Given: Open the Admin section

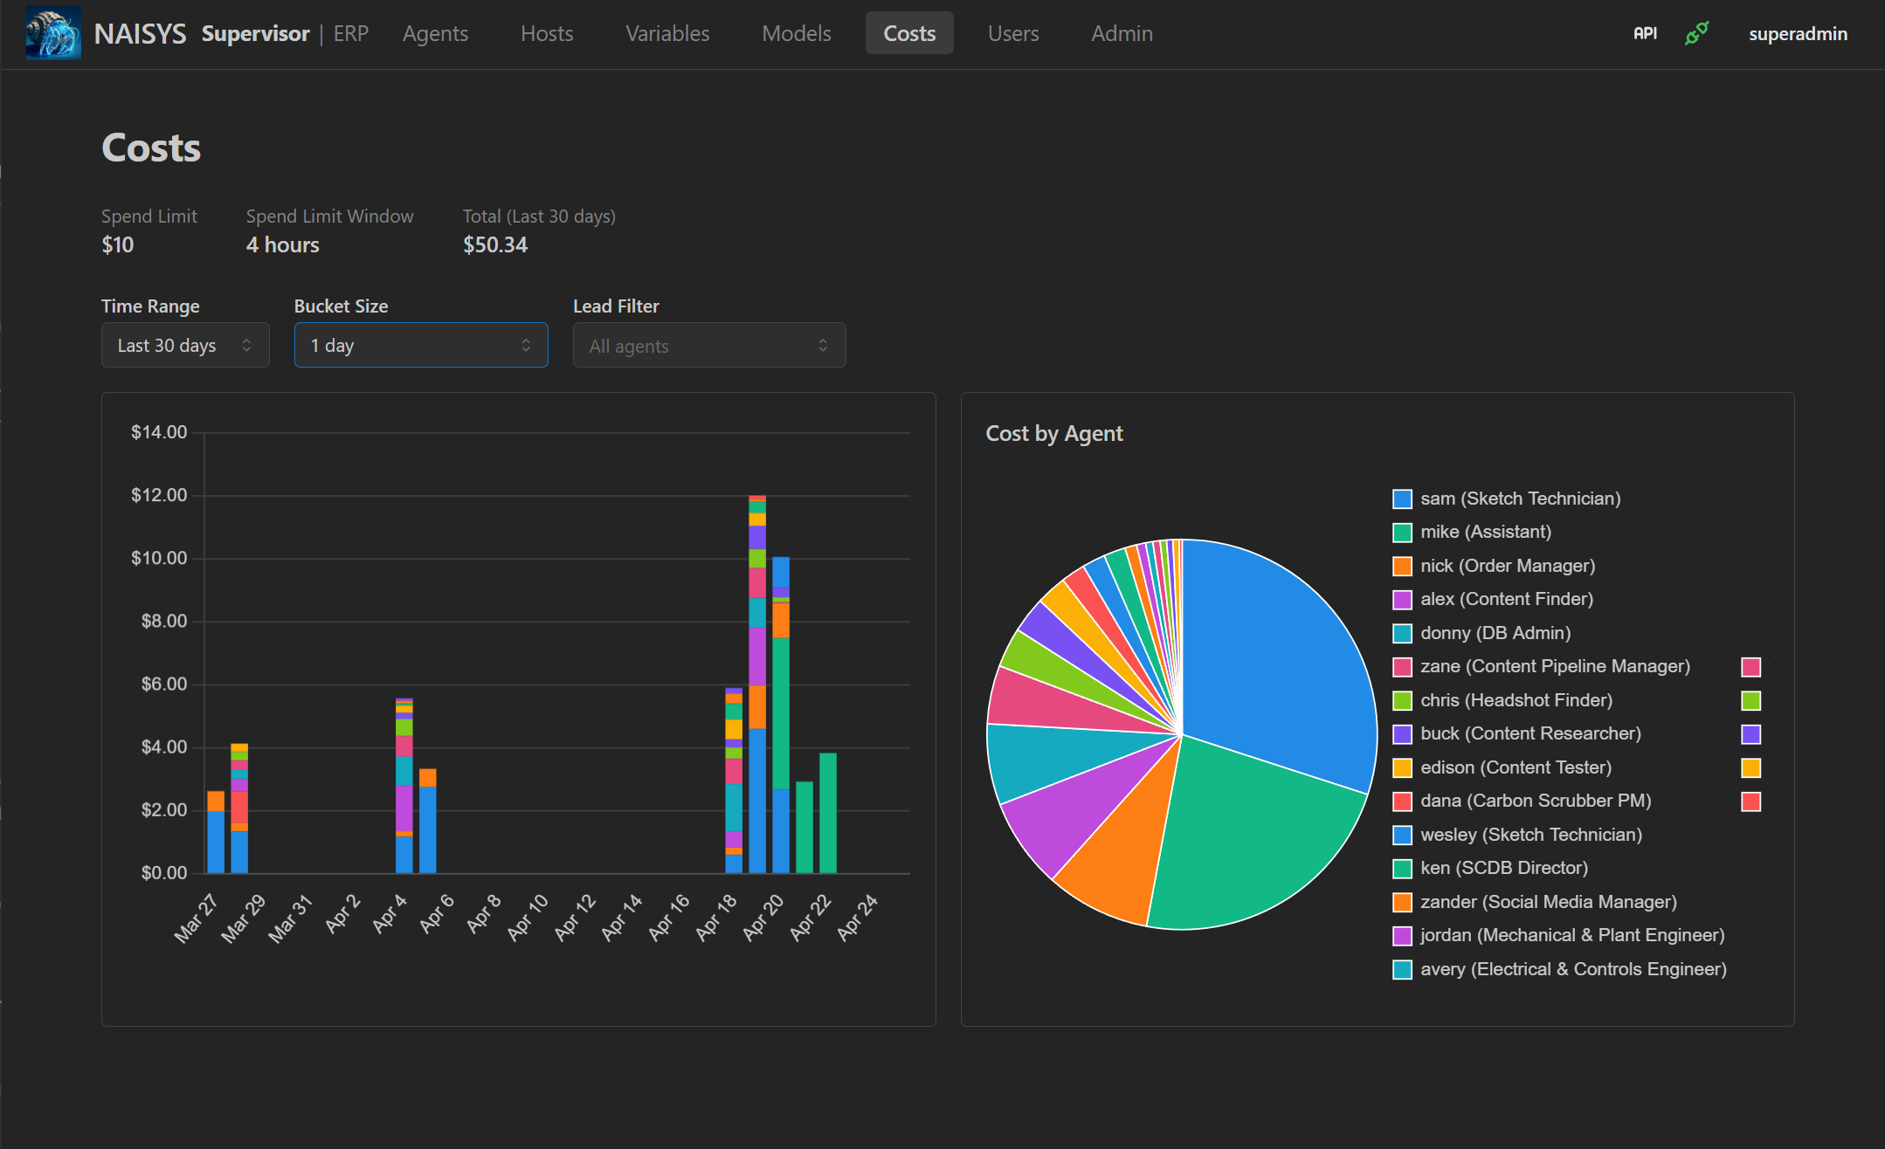Looking at the screenshot, I should tap(1122, 33).
